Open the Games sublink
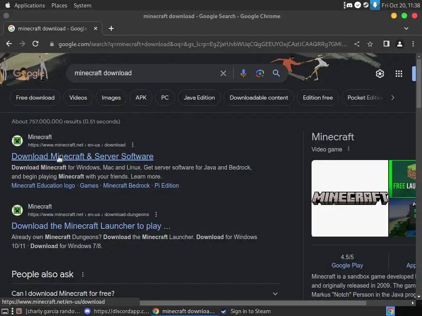The image size is (422, 316). (89, 186)
